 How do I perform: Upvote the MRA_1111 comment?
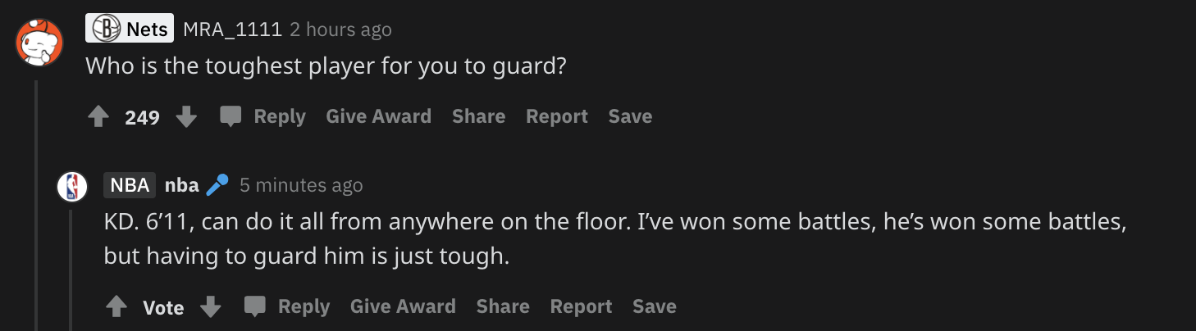(x=98, y=117)
